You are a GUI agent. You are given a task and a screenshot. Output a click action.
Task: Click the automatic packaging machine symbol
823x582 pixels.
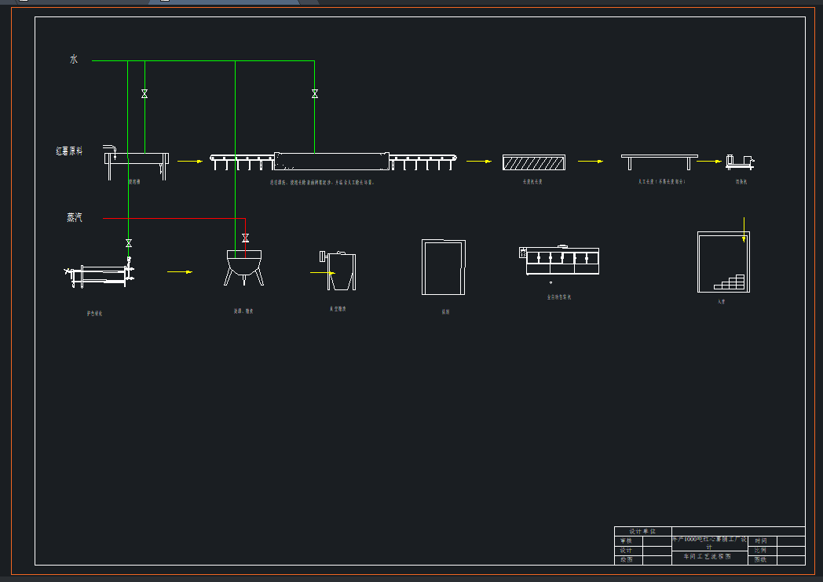[559, 260]
